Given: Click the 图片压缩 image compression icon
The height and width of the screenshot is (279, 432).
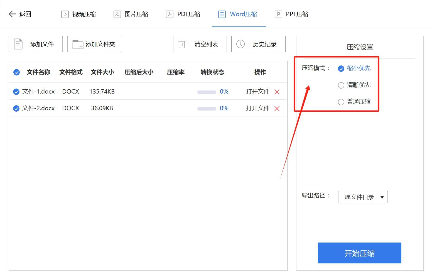Looking at the screenshot, I should coord(117,14).
